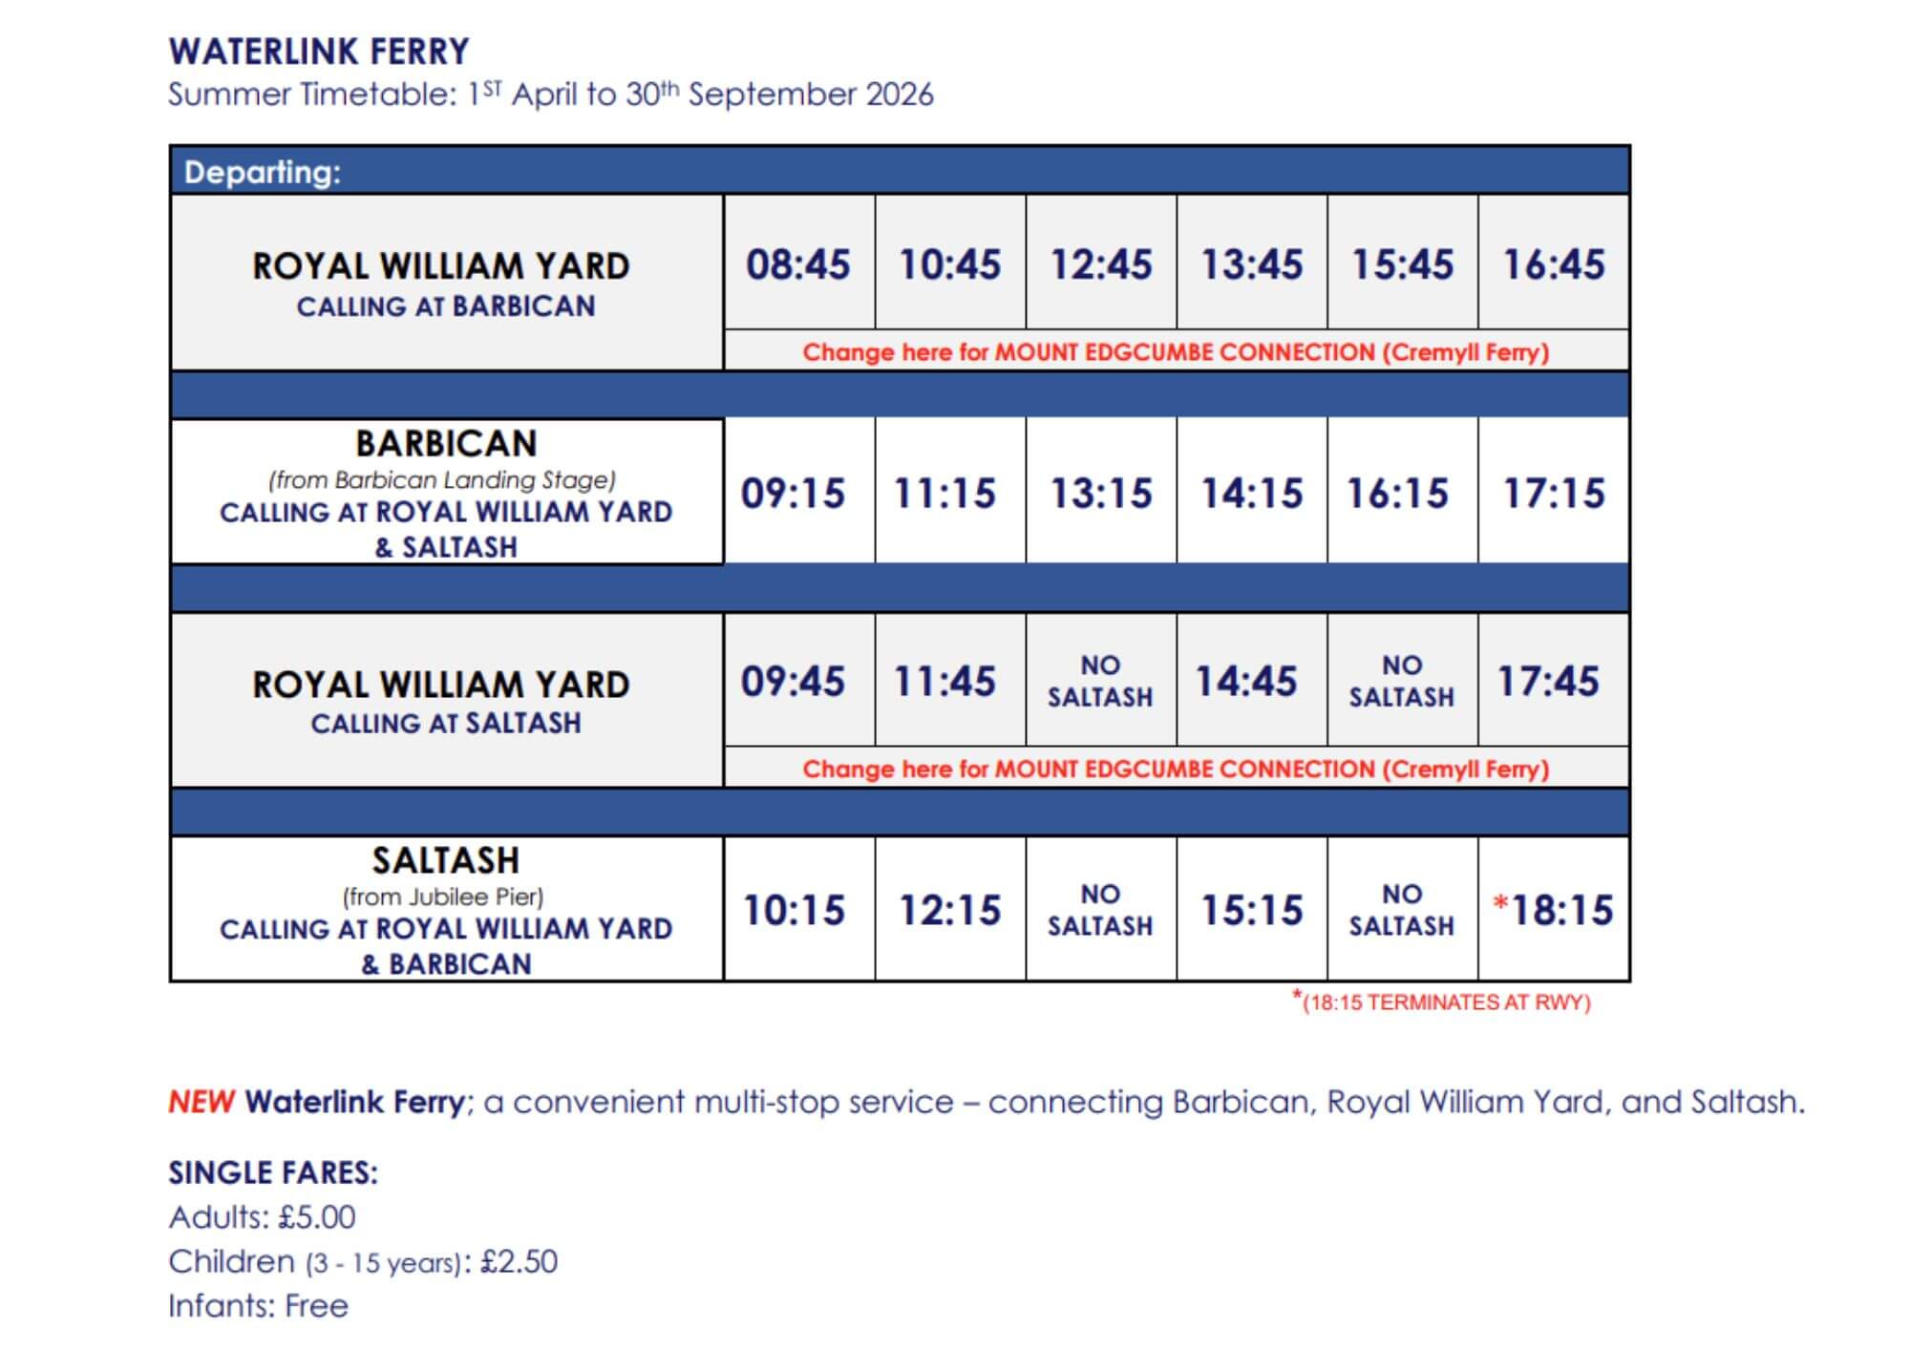
Task: Click the Departing header bar
Action: [900, 172]
